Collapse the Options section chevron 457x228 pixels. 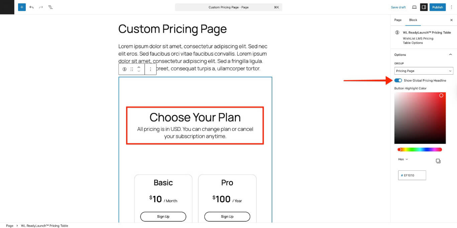pyautogui.click(x=451, y=54)
